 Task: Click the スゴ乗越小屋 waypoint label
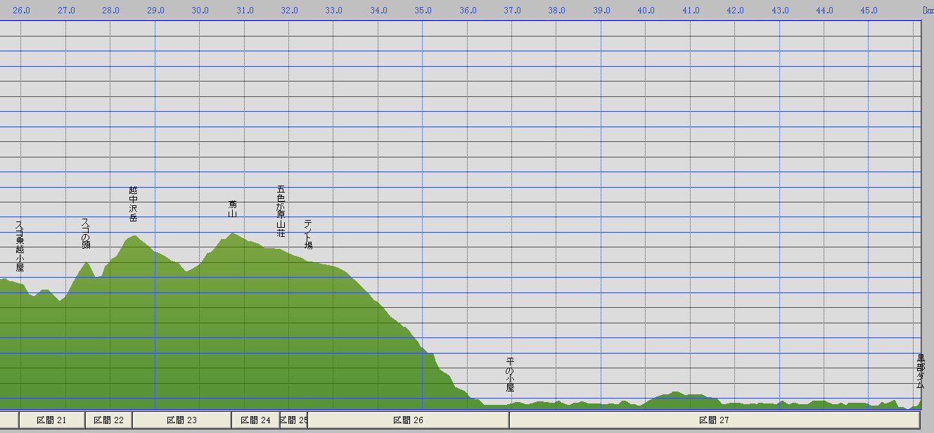tap(20, 246)
